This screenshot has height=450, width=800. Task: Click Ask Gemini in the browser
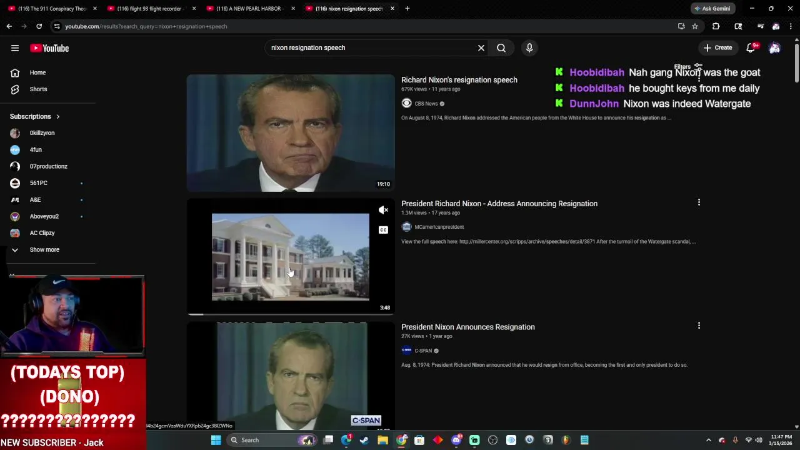click(x=712, y=9)
